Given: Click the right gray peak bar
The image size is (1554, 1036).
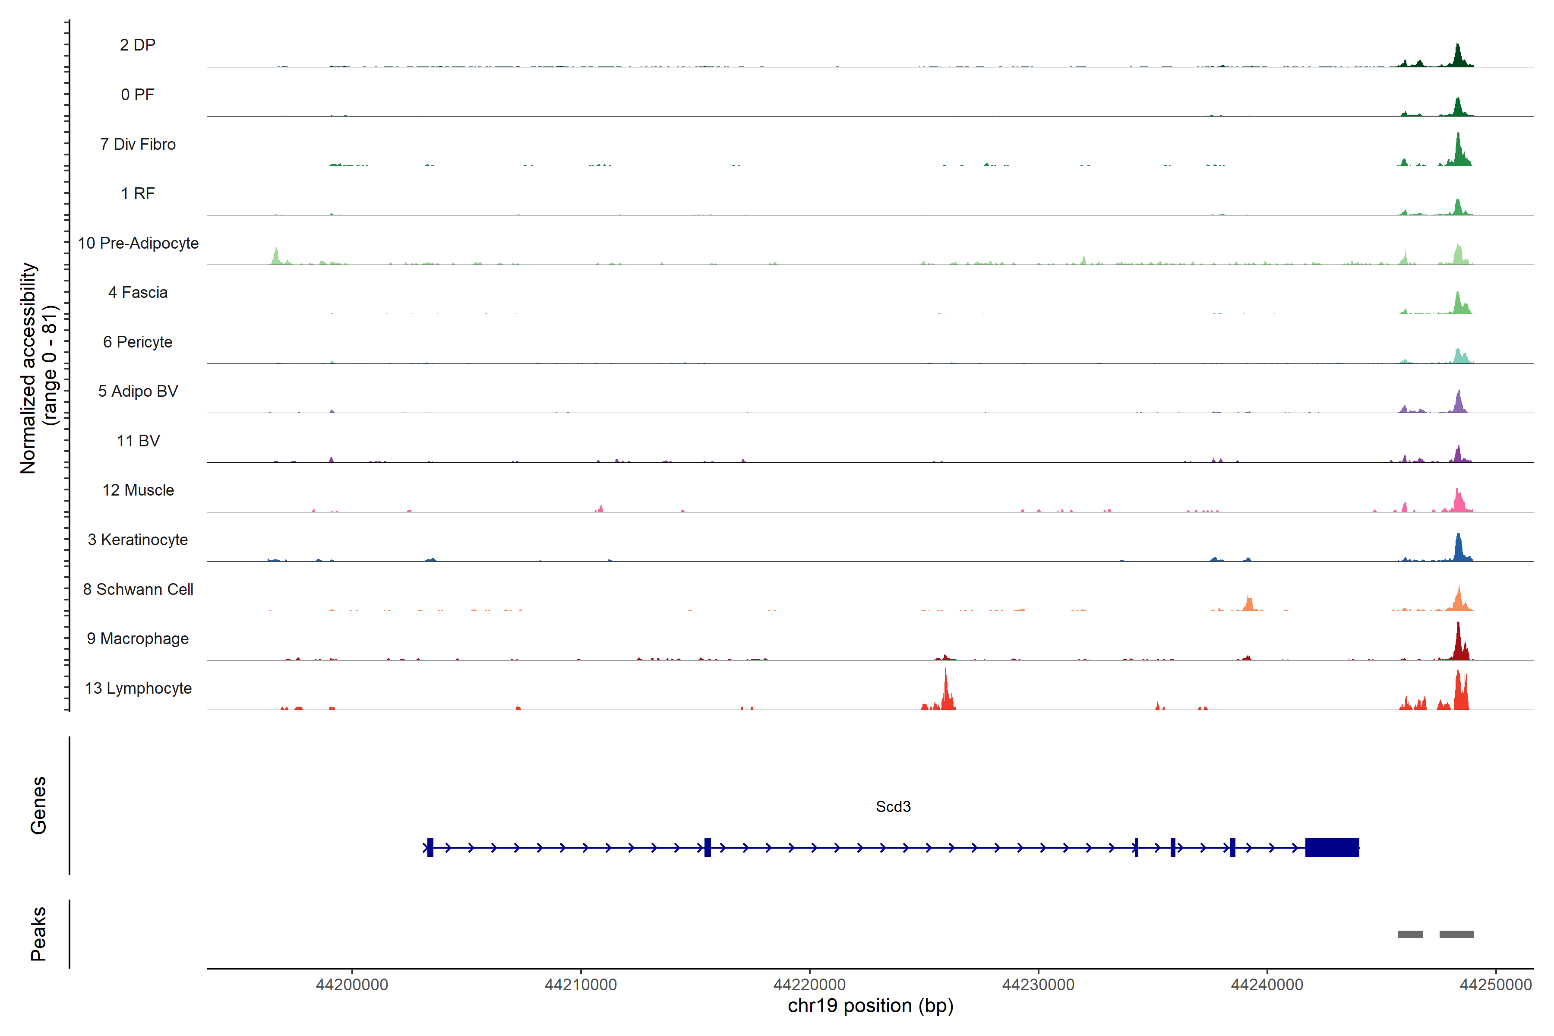Looking at the screenshot, I should (1456, 934).
